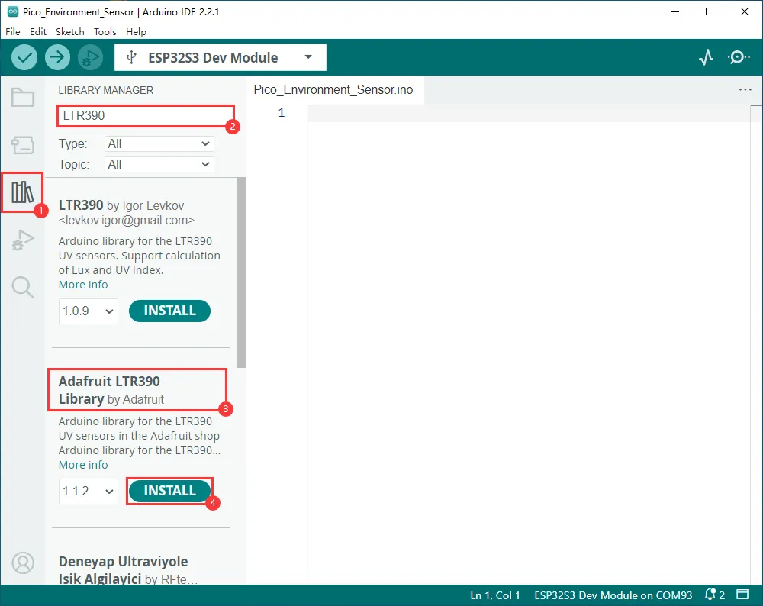Expand the Type filter dropdown
Screen dimensions: 763x606
[x=159, y=143]
